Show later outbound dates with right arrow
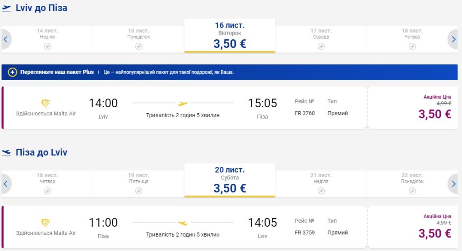This screenshot has height=251, width=462. point(454,39)
